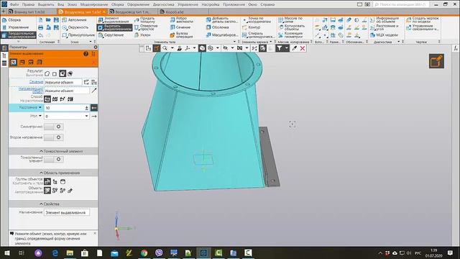
Task: Select Массив по сетке tool
Action: click(290, 19)
